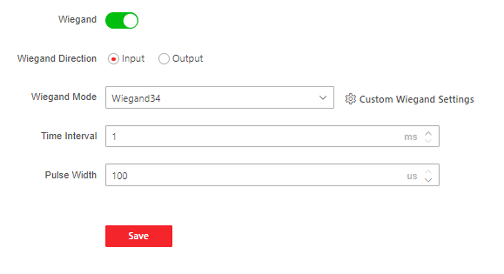Click the Custom Wiegand Settings link text
The height and width of the screenshot is (274, 504).
417,99
